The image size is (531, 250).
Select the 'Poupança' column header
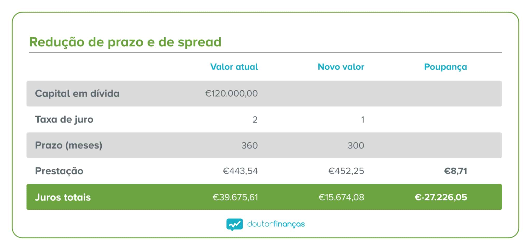tap(445, 67)
